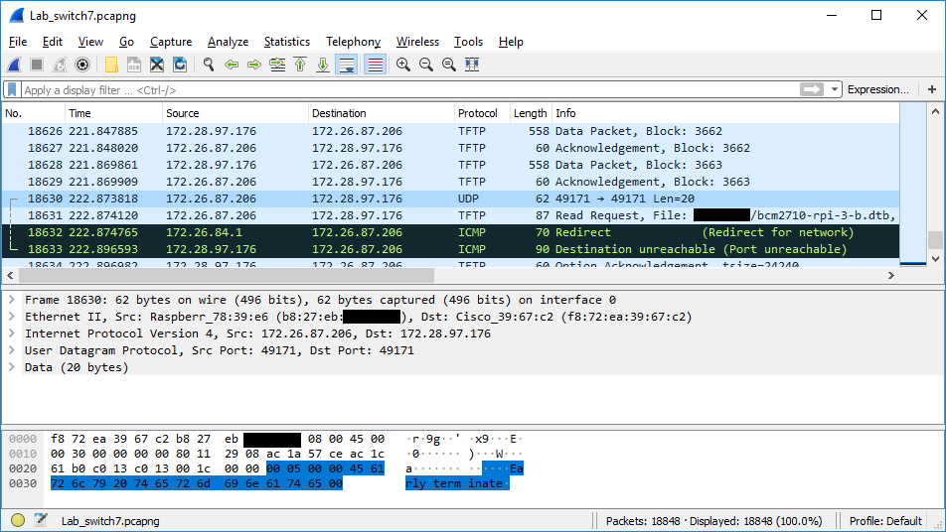Expand the Data (20 bytes) section

point(12,367)
